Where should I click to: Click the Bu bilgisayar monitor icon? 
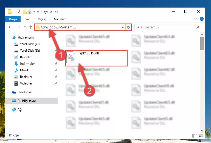pyautogui.click(x=14, y=101)
